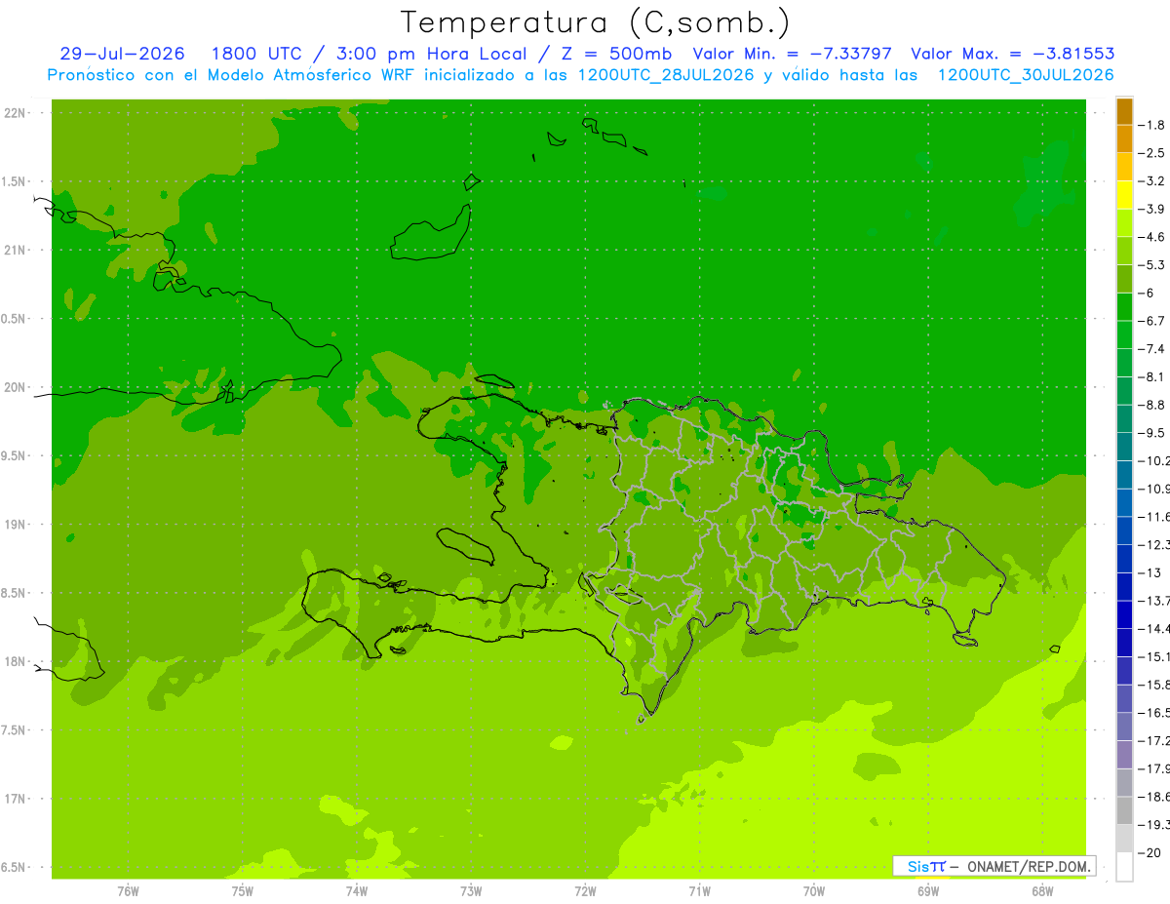Click the brown-orange swatch above -1.8
The width and height of the screenshot is (1170, 904).
point(1124,111)
